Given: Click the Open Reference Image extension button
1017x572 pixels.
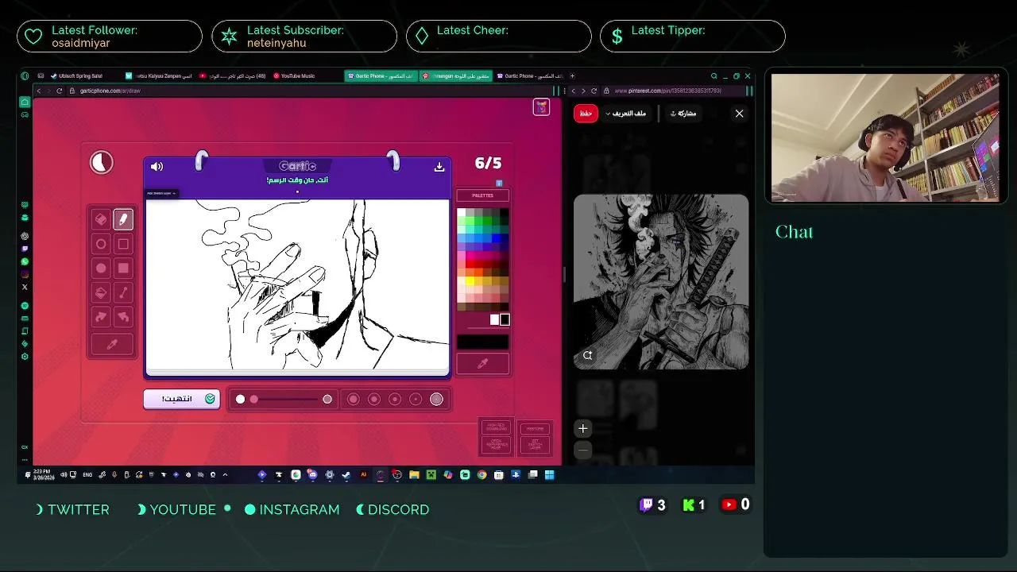Looking at the screenshot, I should point(496,445).
